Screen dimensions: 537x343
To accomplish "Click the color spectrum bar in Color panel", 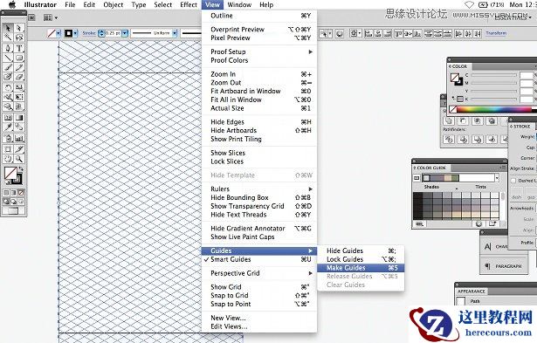I will click(x=494, y=110).
